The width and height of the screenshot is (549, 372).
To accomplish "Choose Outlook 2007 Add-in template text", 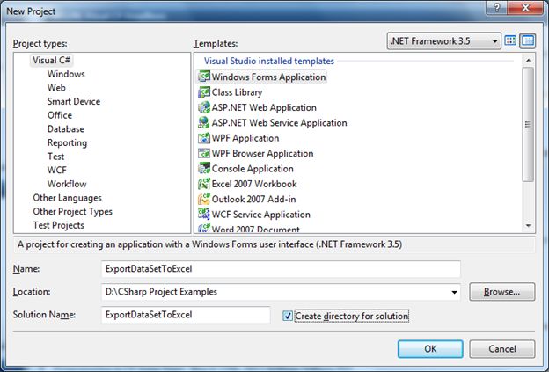I will [254, 199].
